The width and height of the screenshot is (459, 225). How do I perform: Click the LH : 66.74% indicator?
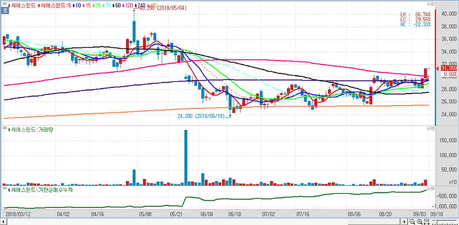click(416, 15)
